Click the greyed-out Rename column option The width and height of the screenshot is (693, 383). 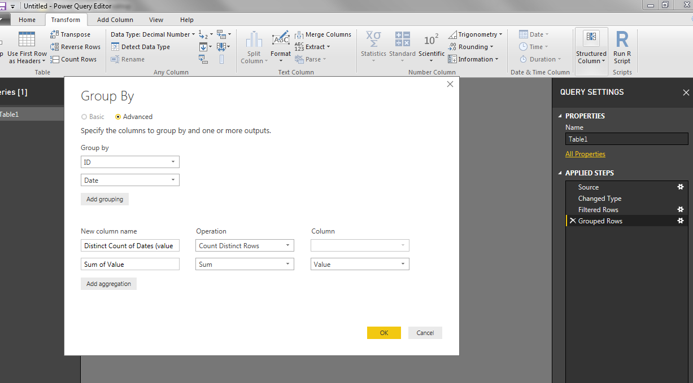[128, 59]
